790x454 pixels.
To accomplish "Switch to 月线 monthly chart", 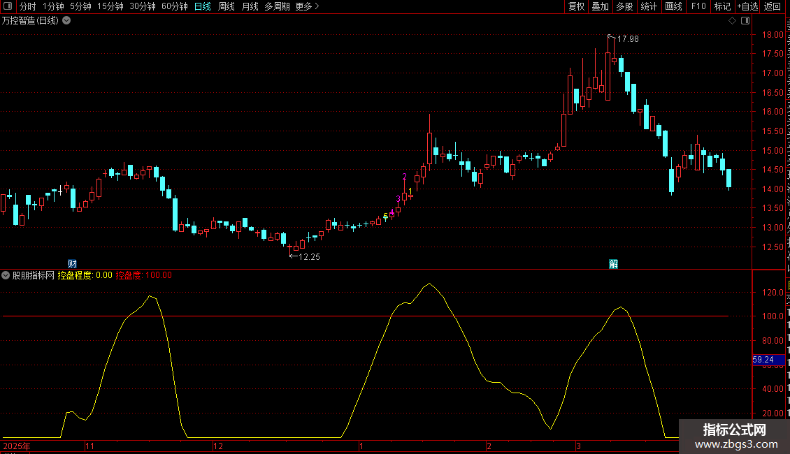I will tap(250, 6).
